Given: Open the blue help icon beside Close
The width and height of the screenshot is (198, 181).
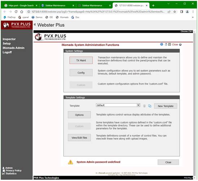Looking at the screenshot, I should (162, 44).
